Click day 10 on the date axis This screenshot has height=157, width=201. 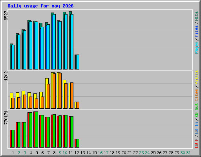click(65, 153)
